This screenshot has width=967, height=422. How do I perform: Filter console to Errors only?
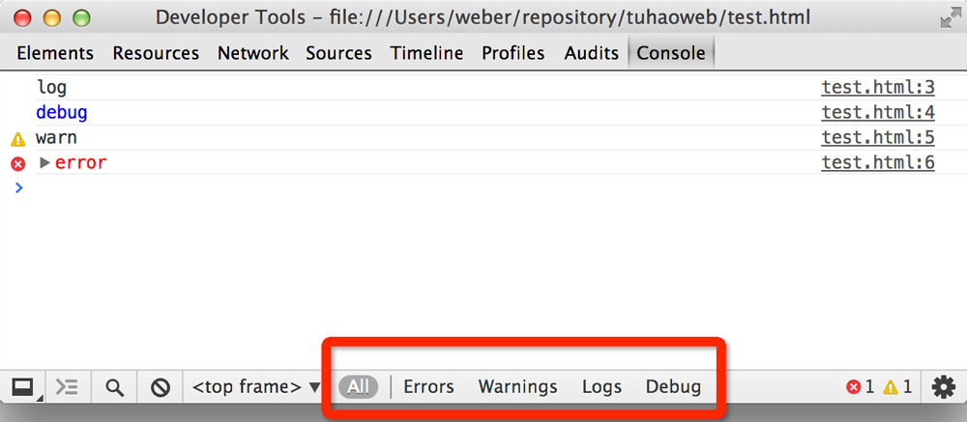coord(428,387)
